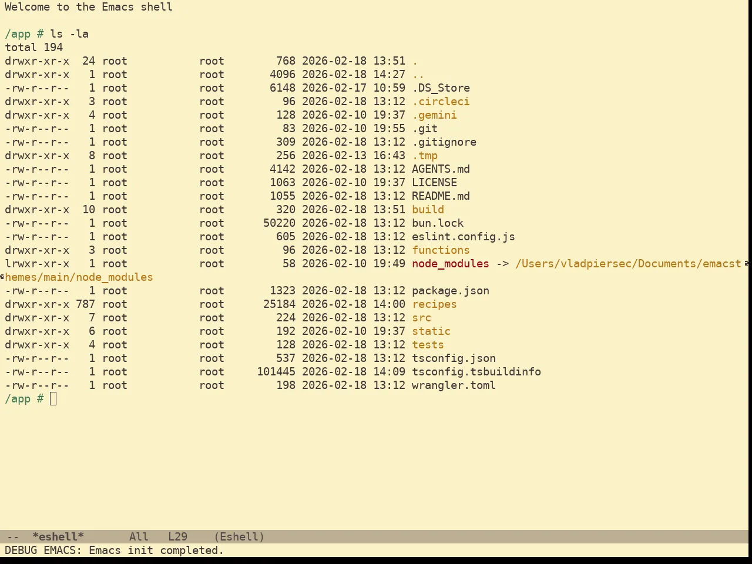Click the 'DEBUG EMACS: Emacs init completed.' message

point(115,550)
